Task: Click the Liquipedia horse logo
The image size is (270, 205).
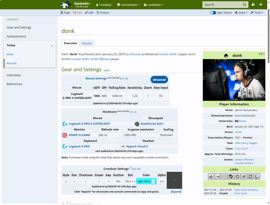Action: (66, 5)
